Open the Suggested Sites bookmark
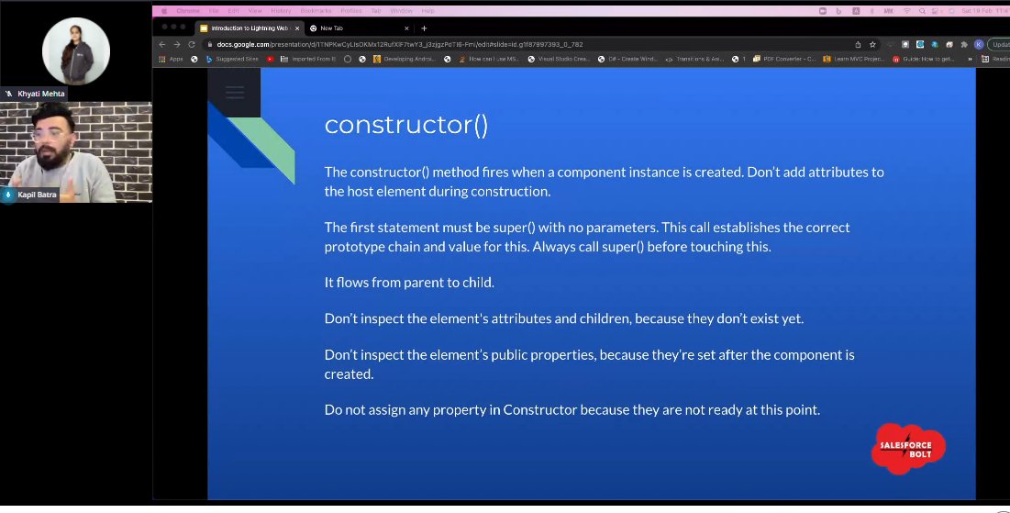 coord(232,59)
